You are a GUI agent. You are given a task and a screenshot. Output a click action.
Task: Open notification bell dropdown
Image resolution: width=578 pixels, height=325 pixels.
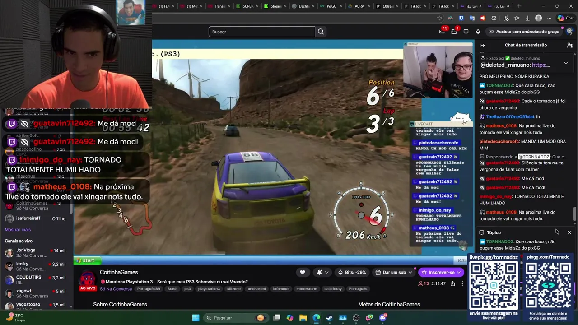click(322, 272)
